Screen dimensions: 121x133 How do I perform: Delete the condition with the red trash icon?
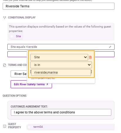(x=90, y=57)
